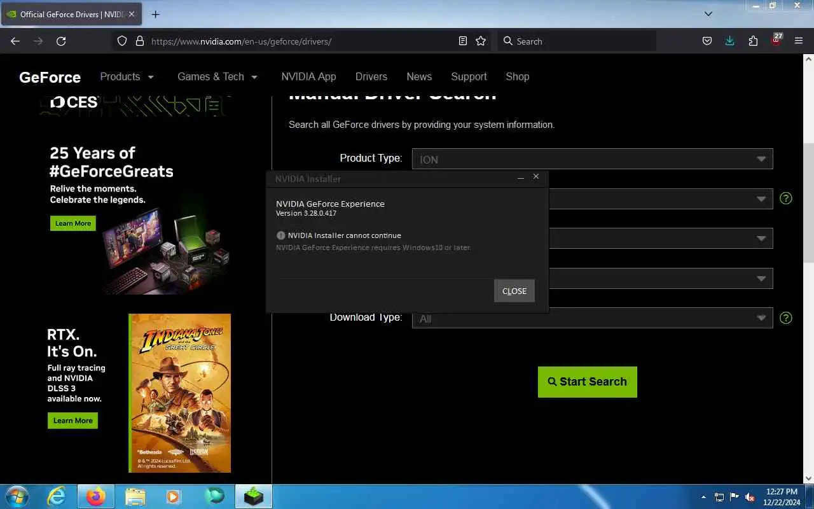Click the Action Center flag icon
This screenshot has height=509, width=814.
pos(735,497)
